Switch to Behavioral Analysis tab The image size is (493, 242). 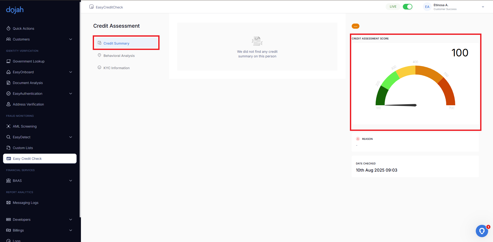pyautogui.click(x=119, y=56)
